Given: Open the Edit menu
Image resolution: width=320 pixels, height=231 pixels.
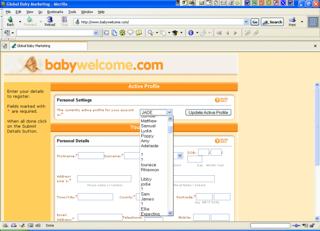Looking at the screenshot, I should click(18, 12).
